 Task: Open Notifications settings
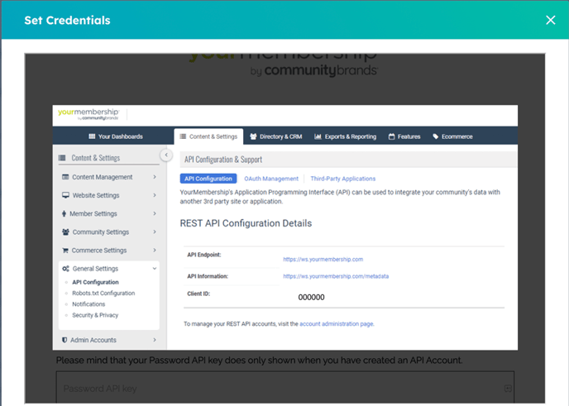(x=88, y=304)
